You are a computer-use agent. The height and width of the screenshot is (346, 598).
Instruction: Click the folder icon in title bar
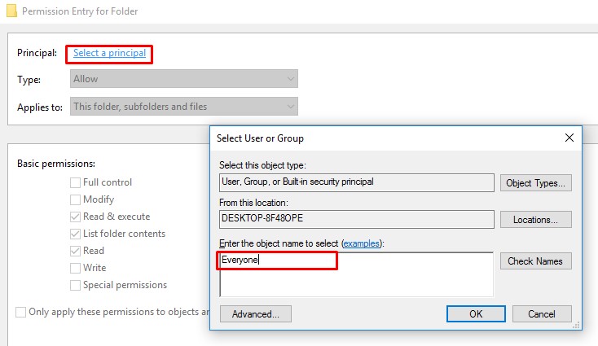(x=10, y=11)
